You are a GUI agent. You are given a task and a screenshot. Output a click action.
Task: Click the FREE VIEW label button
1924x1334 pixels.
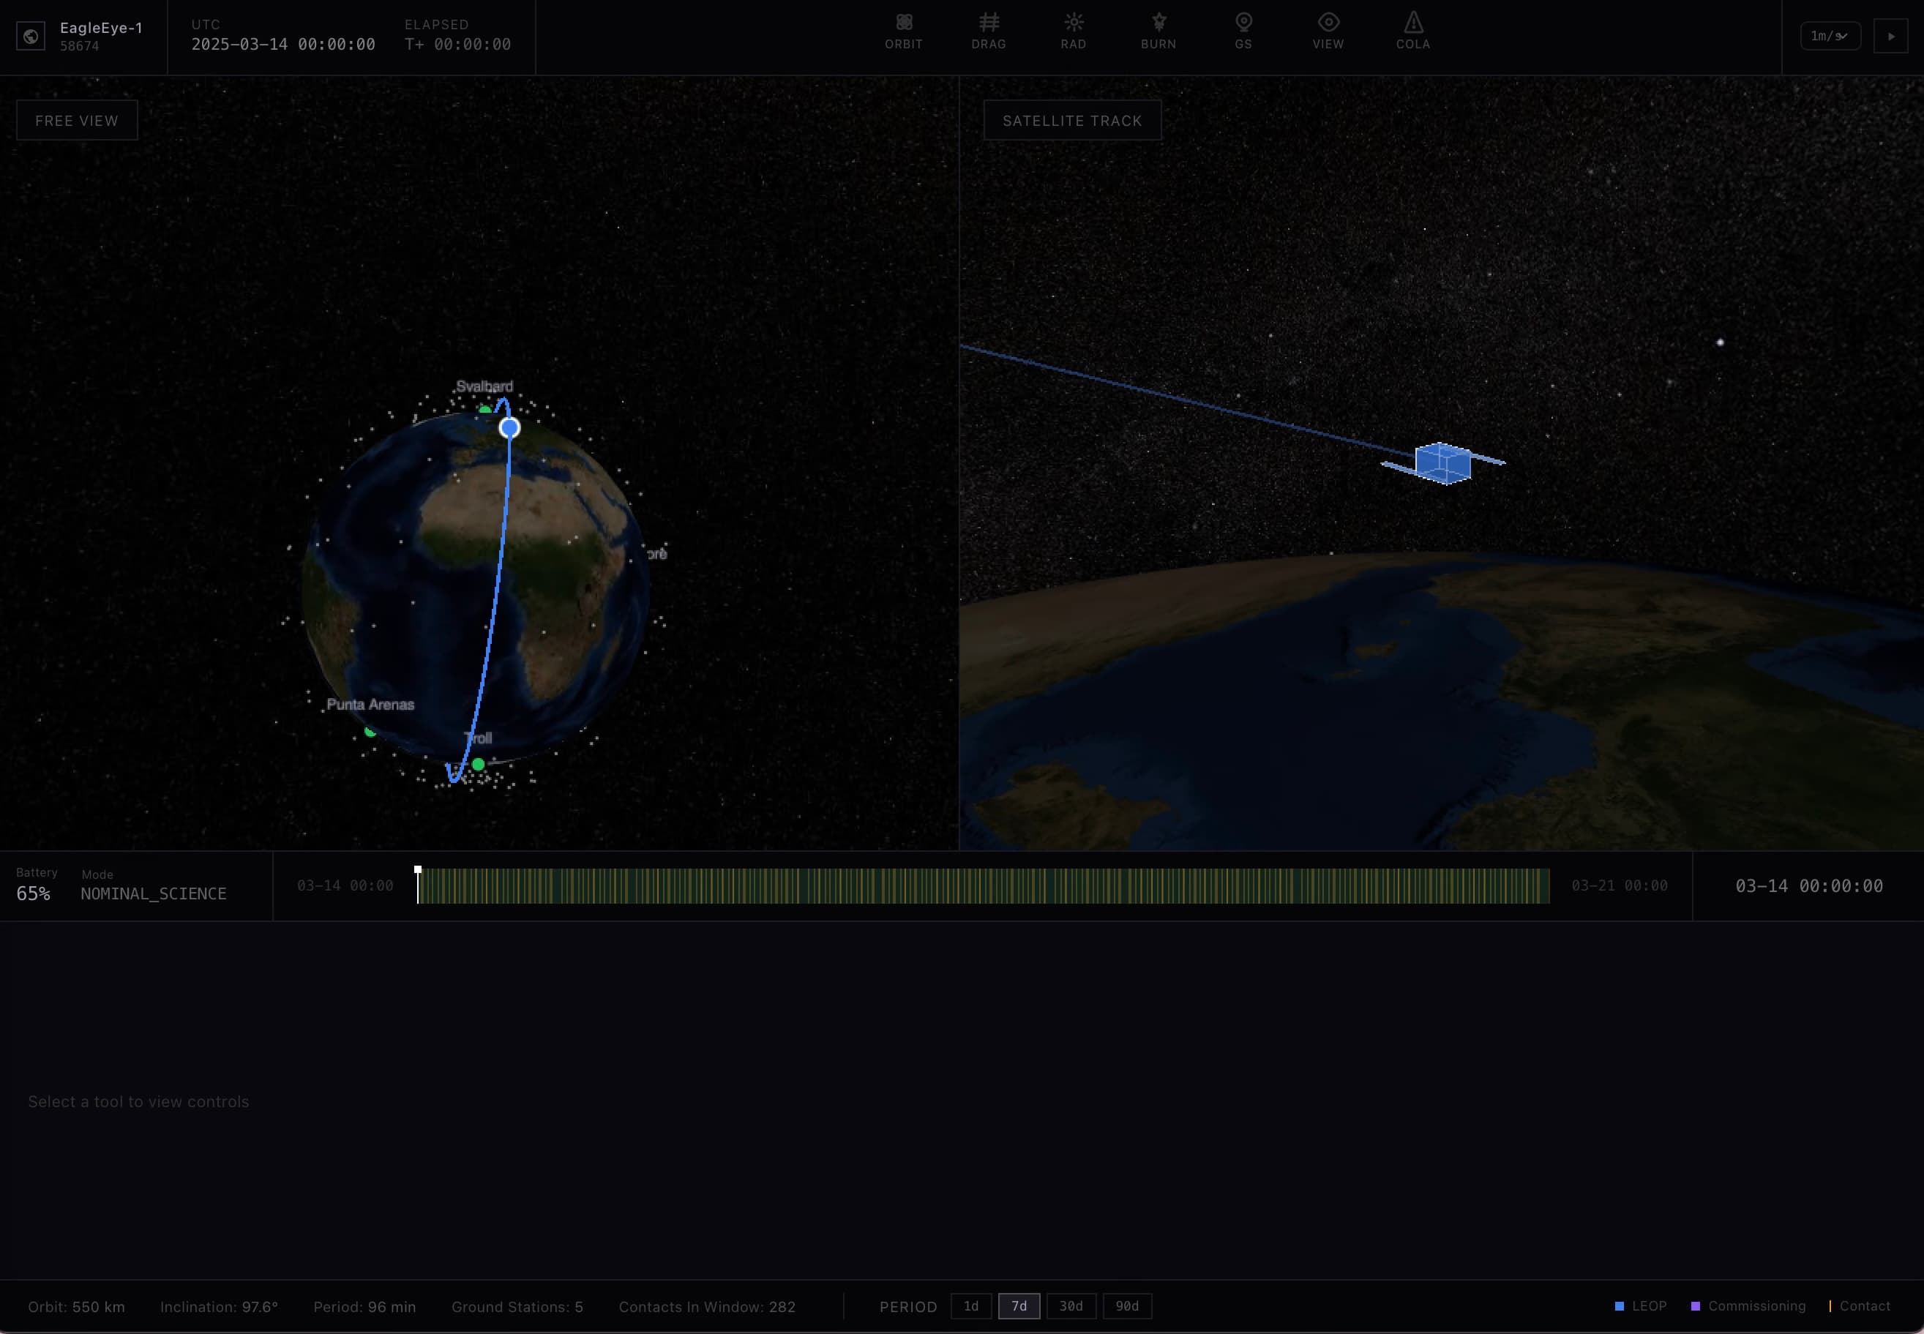point(77,120)
